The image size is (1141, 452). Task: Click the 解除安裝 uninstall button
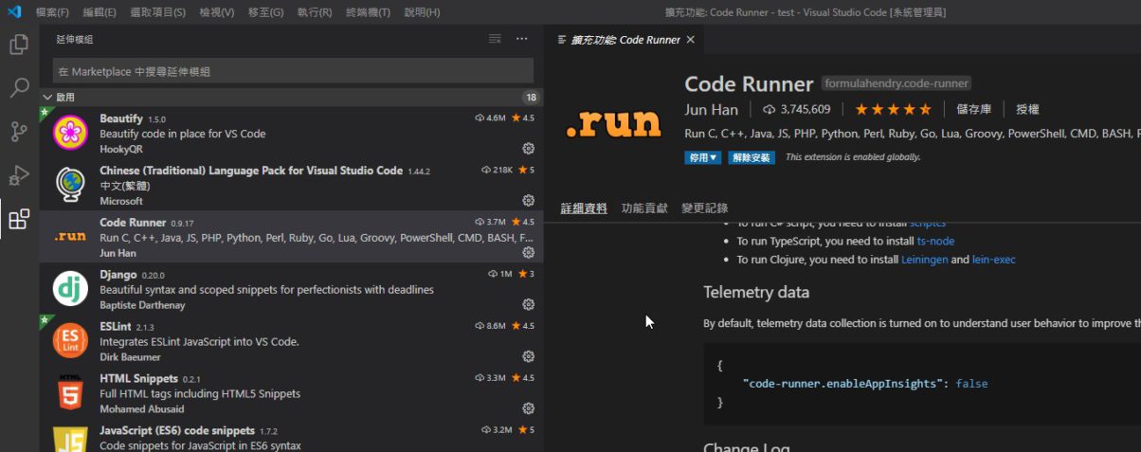[751, 157]
